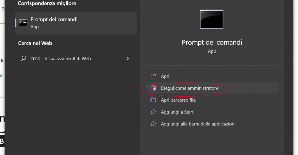Viewport: 298px width, 155px height.
Task: Click the folder icon for Apri percorso file
Action: (153, 100)
